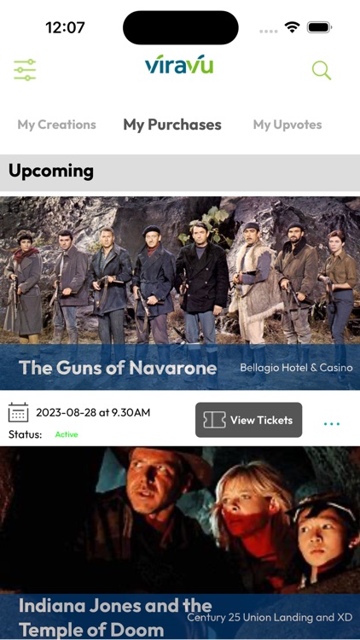Tap the Viravu logo
The width and height of the screenshot is (360, 640).
click(x=179, y=65)
